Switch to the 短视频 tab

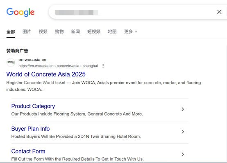click(x=94, y=31)
